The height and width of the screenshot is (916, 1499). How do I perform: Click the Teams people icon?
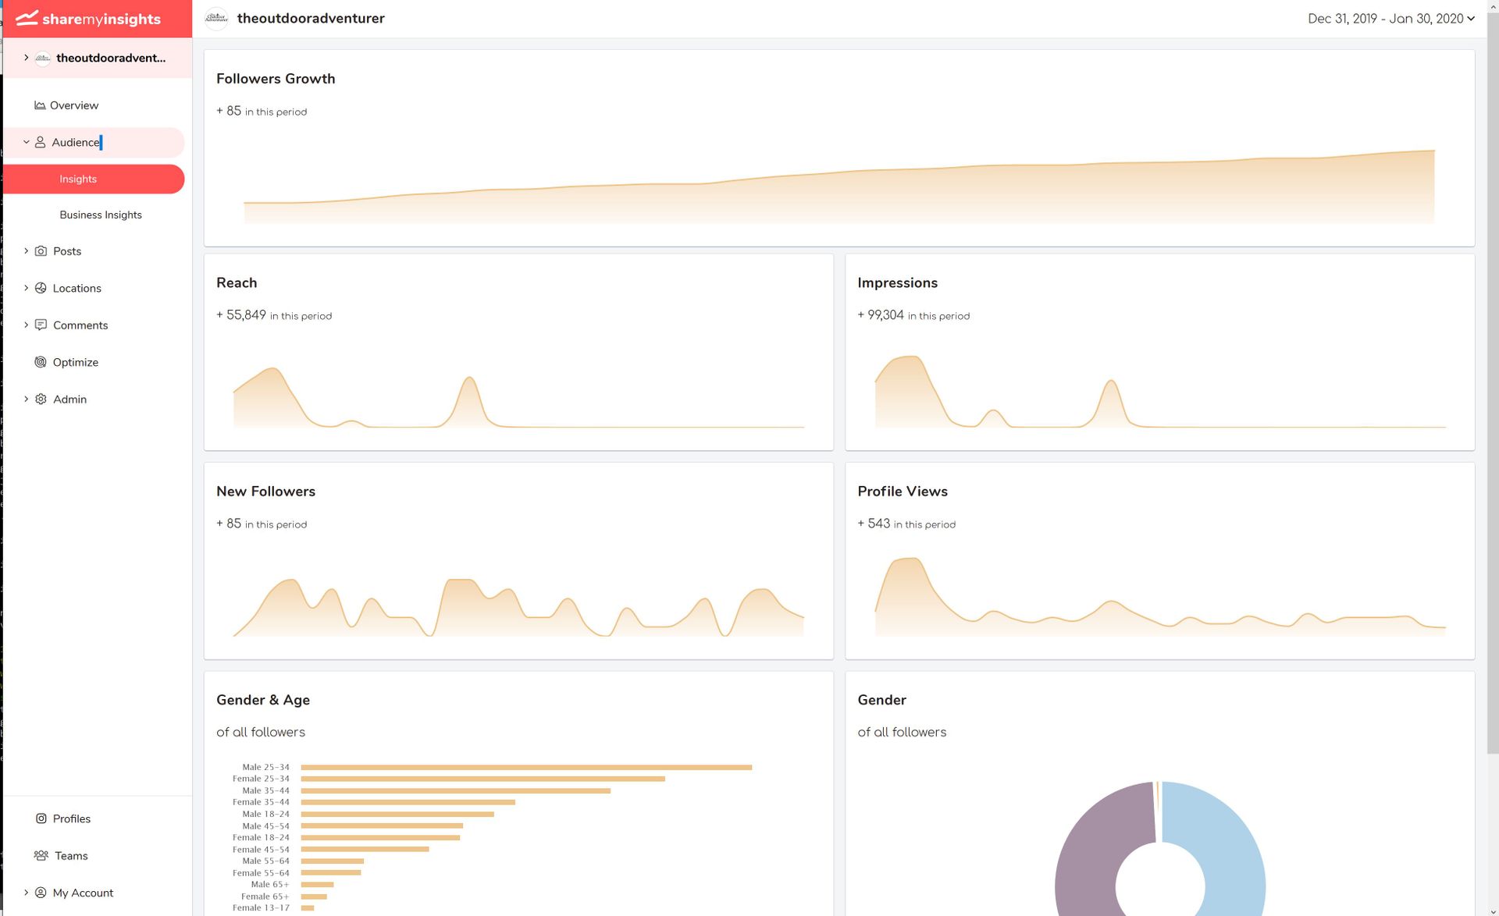point(41,856)
